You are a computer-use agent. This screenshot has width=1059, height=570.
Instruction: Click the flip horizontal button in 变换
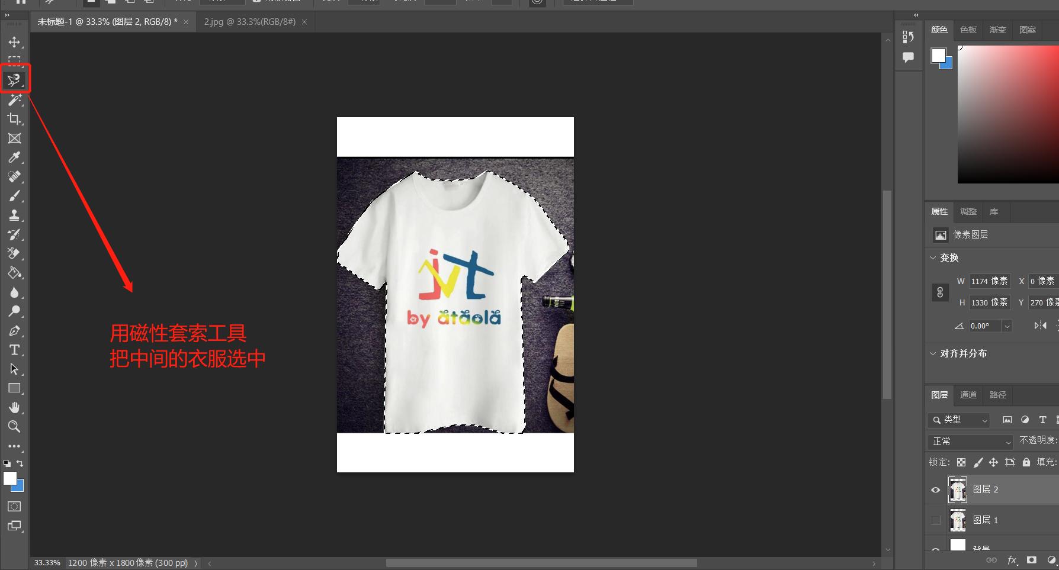point(1039,326)
